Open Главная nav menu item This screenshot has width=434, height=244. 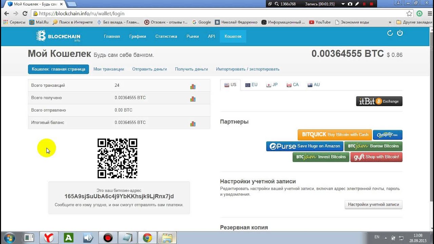pos(112,36)
